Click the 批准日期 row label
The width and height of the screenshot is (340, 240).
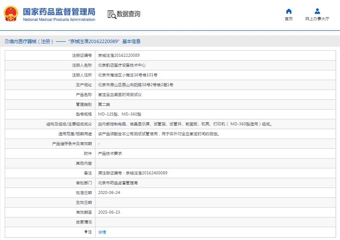pos(84,193)
